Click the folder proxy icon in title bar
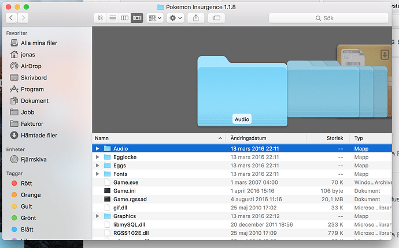 pyautogui.click(x=161, y=7)
